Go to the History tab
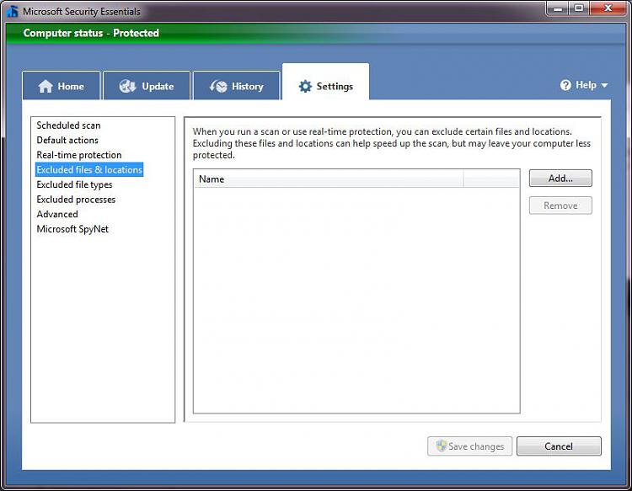Viewport: 632px width, 491px height. pyautogui.click(x=236, y=85)
